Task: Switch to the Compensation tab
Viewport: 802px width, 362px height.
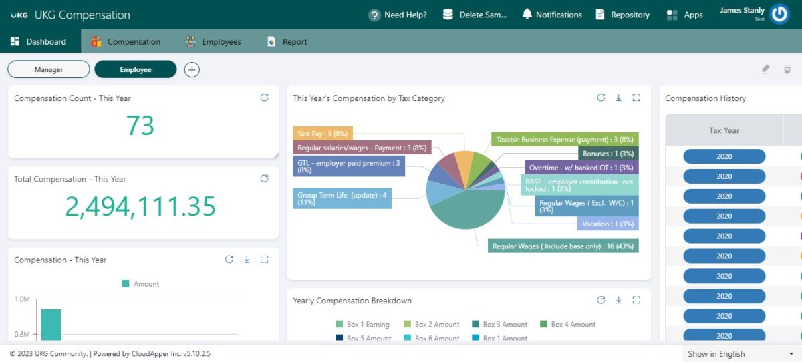Action: (126, 41)
